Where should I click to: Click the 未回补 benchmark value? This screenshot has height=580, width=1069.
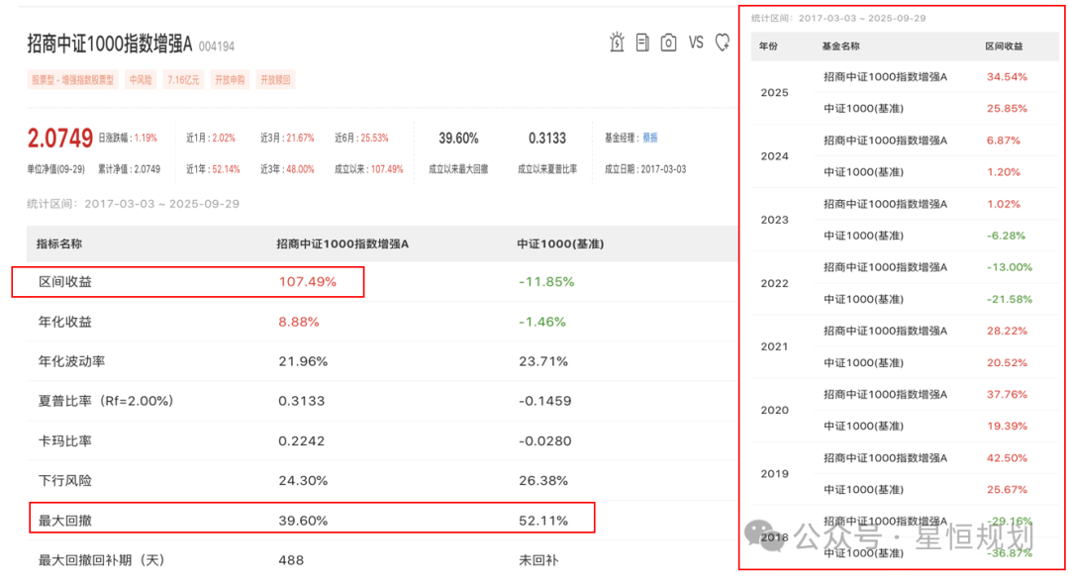tap(538, 560)
